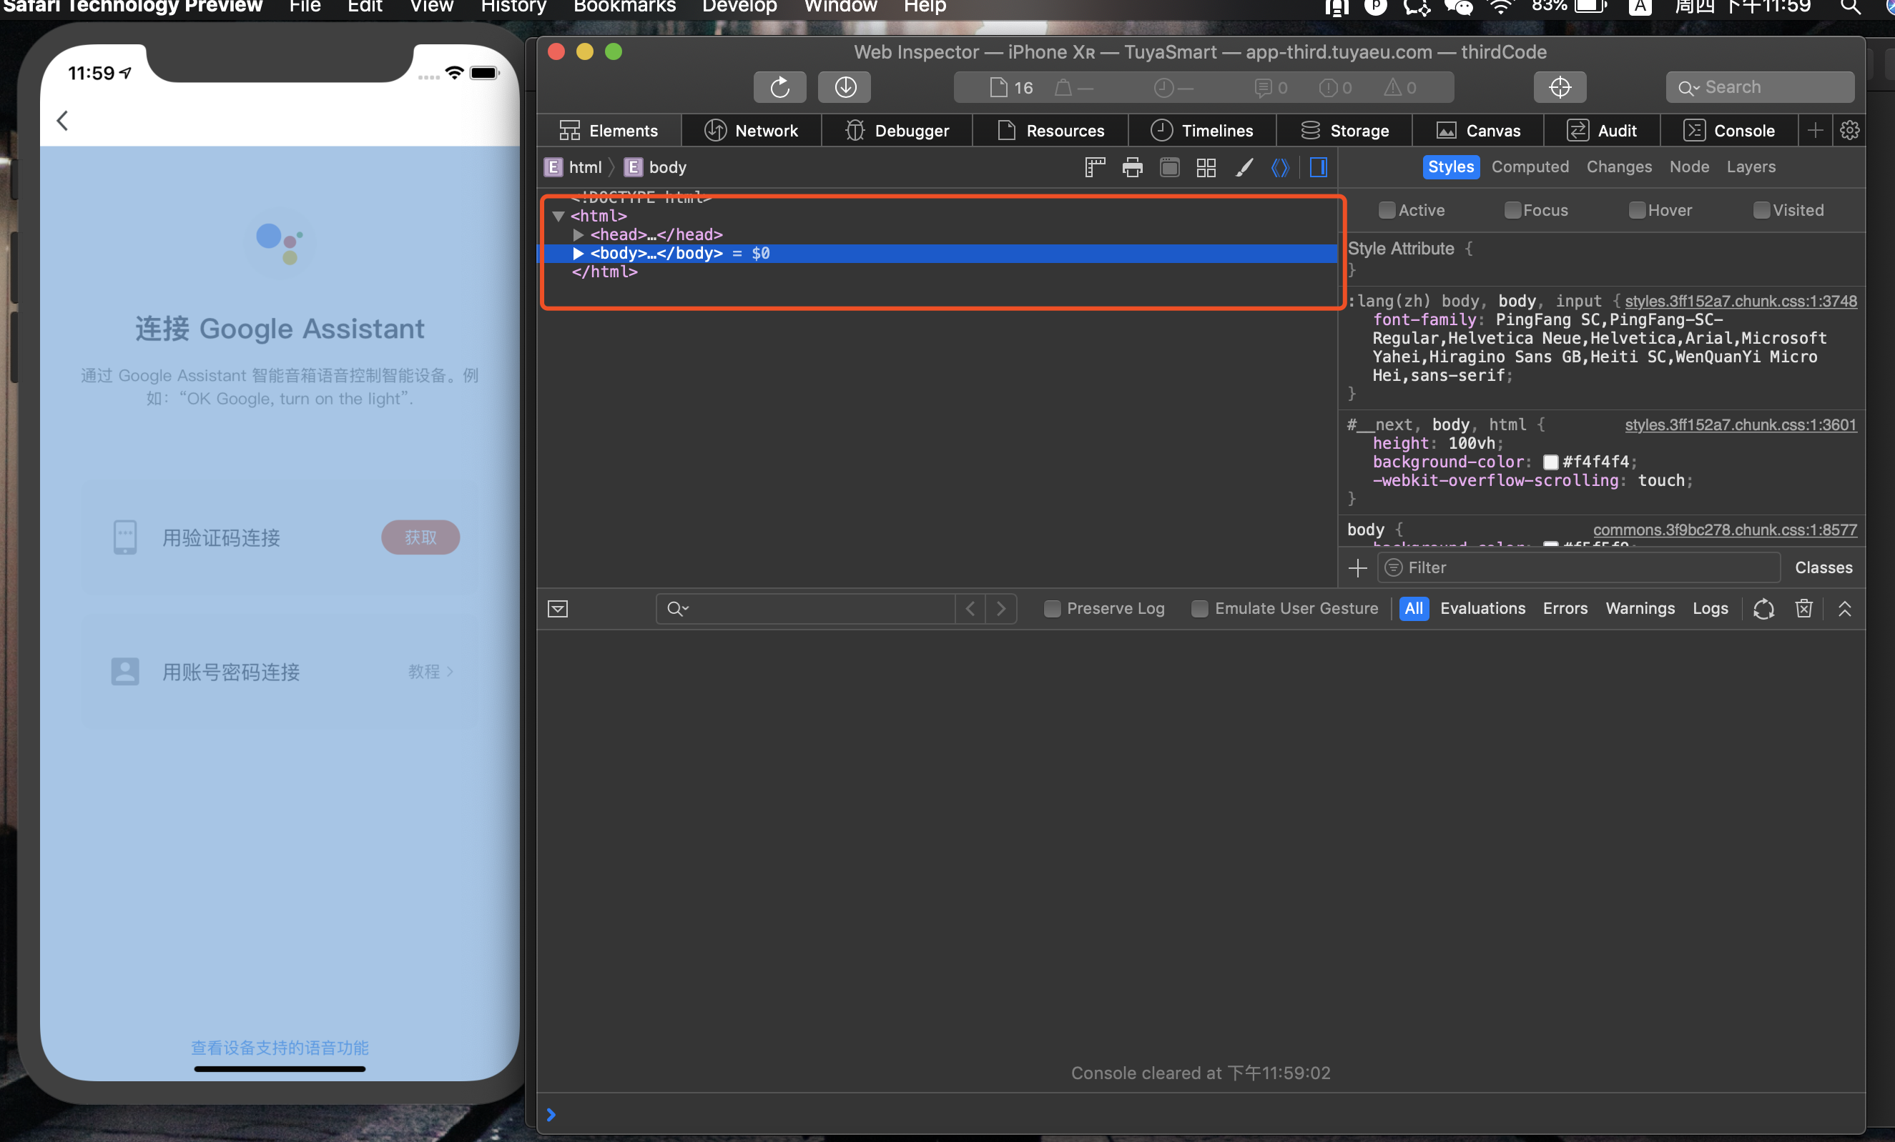
Task: Click the logs count indicator
Action: (1271, 88)
